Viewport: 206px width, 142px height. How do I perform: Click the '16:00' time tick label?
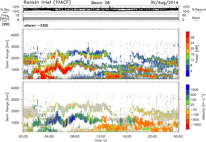click(x=126, y=137)
